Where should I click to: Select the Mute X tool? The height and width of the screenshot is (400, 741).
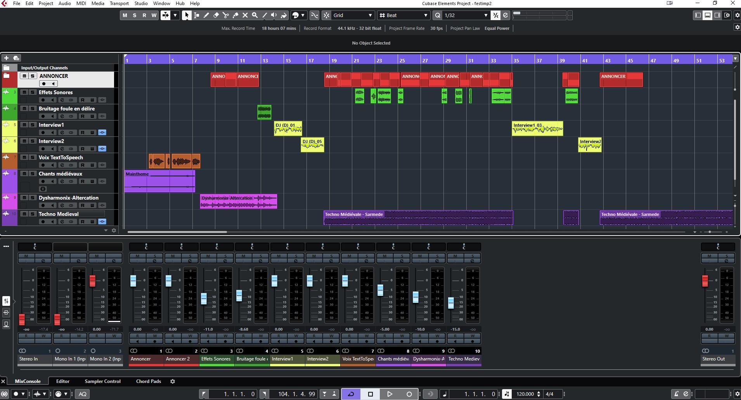245,15
